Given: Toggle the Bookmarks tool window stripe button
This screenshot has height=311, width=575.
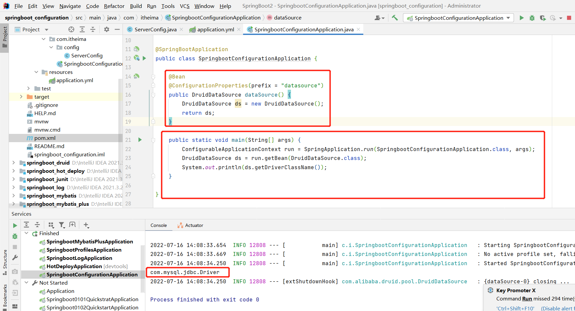Looking at the screenshot, I should [x=5, y=297].
